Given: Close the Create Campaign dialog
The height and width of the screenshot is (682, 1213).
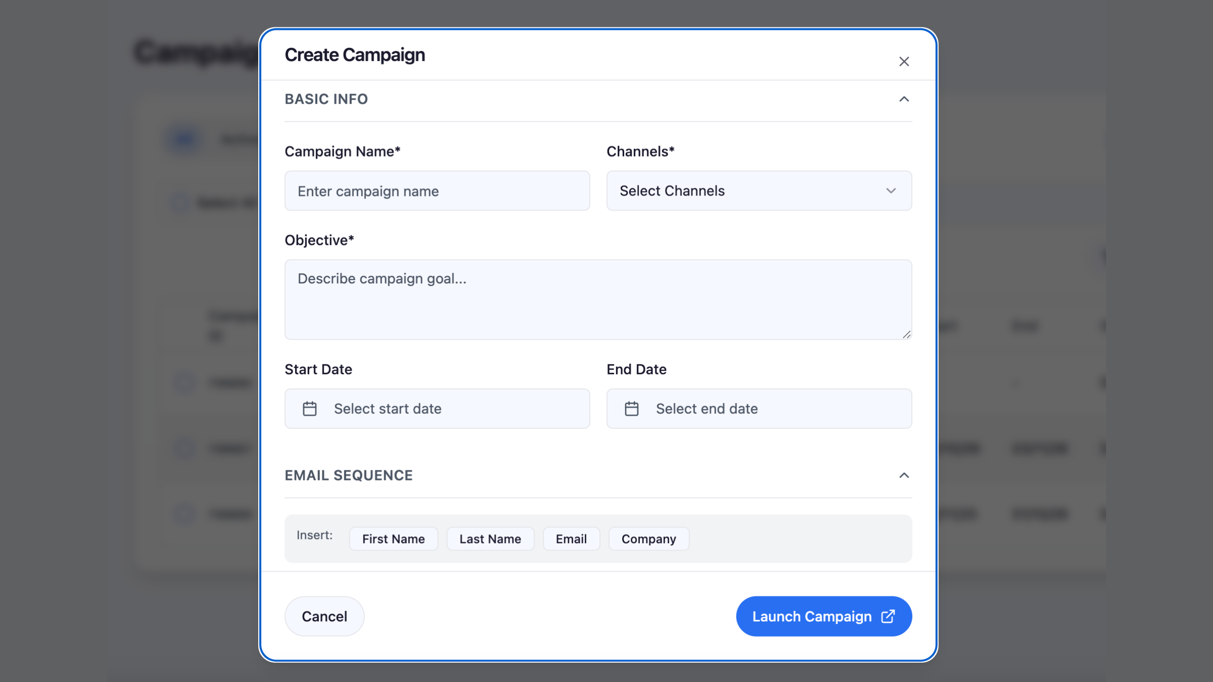Looking at the screenshot, I should click(904, 62).
